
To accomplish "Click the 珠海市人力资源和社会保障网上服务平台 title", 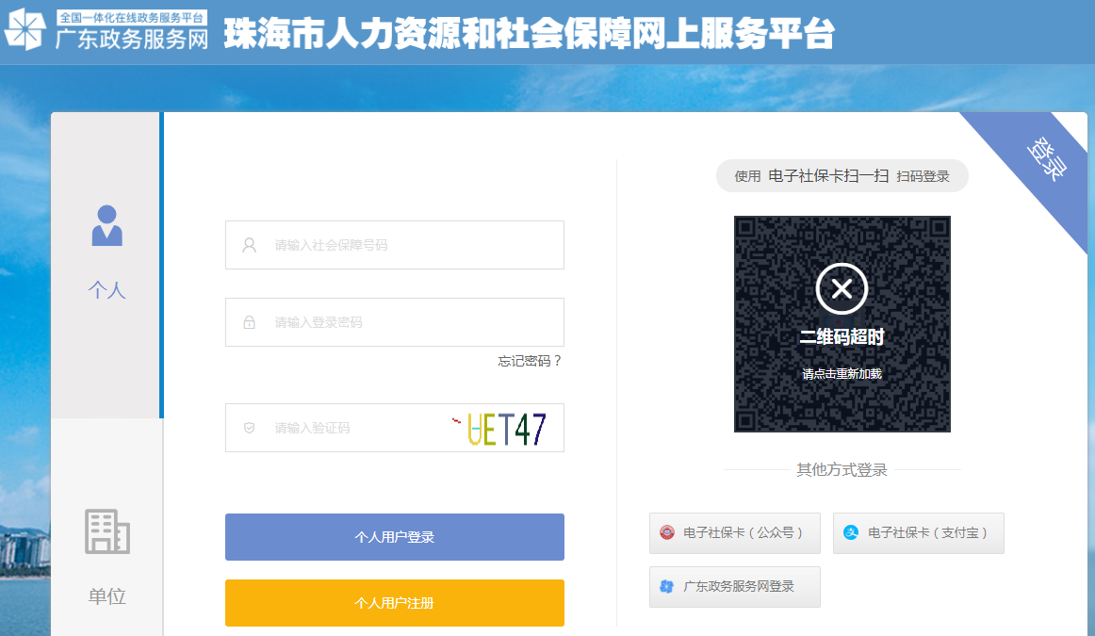I will tap(530, 33).
